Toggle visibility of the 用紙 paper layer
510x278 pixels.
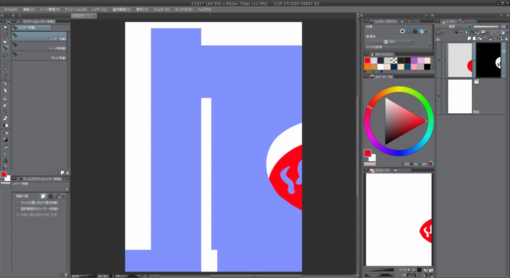[438, 96]
